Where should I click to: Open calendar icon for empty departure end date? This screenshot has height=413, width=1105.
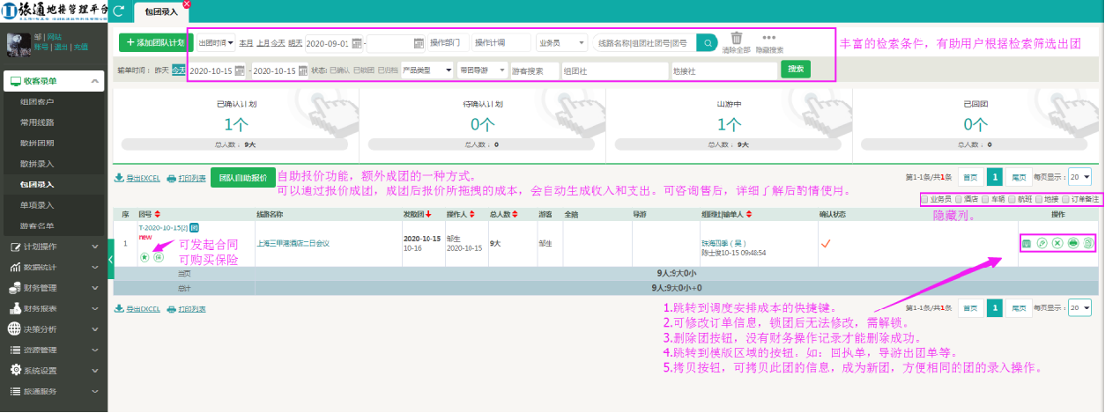pyautogui.click(x=419, y=42)
